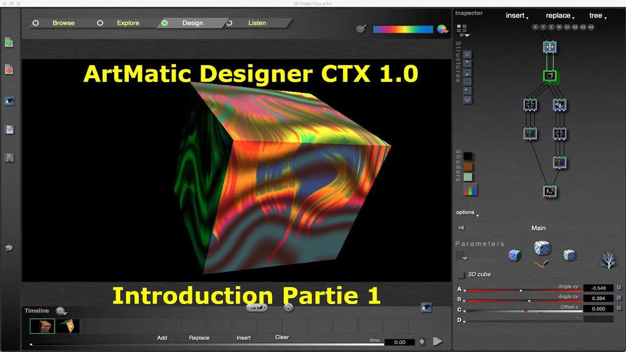Select the A1 input button

click(x=567, y=27)
